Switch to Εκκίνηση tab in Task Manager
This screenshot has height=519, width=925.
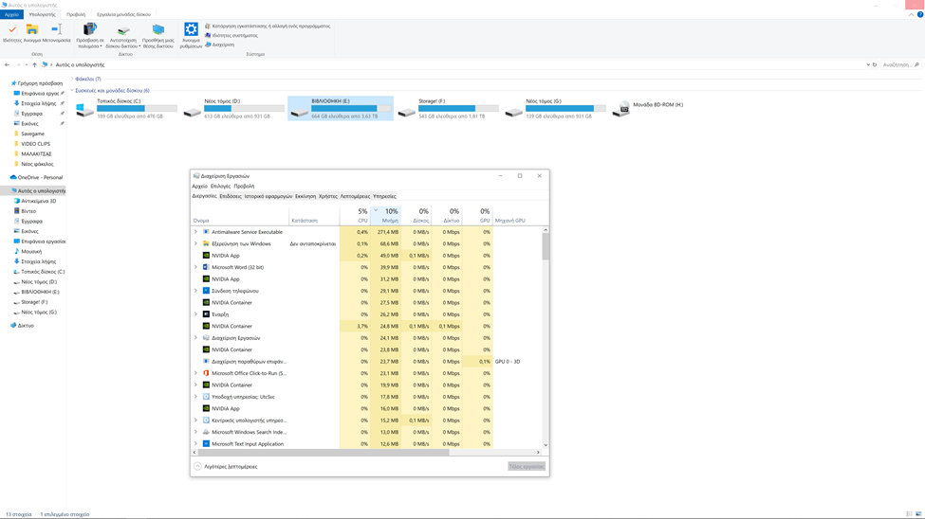pos(305,196)
